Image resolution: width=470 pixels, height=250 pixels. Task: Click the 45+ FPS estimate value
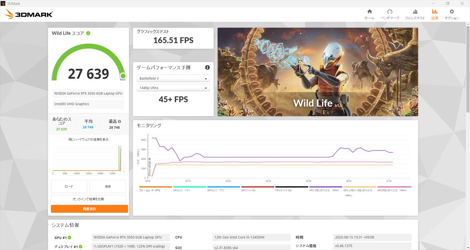173,100
